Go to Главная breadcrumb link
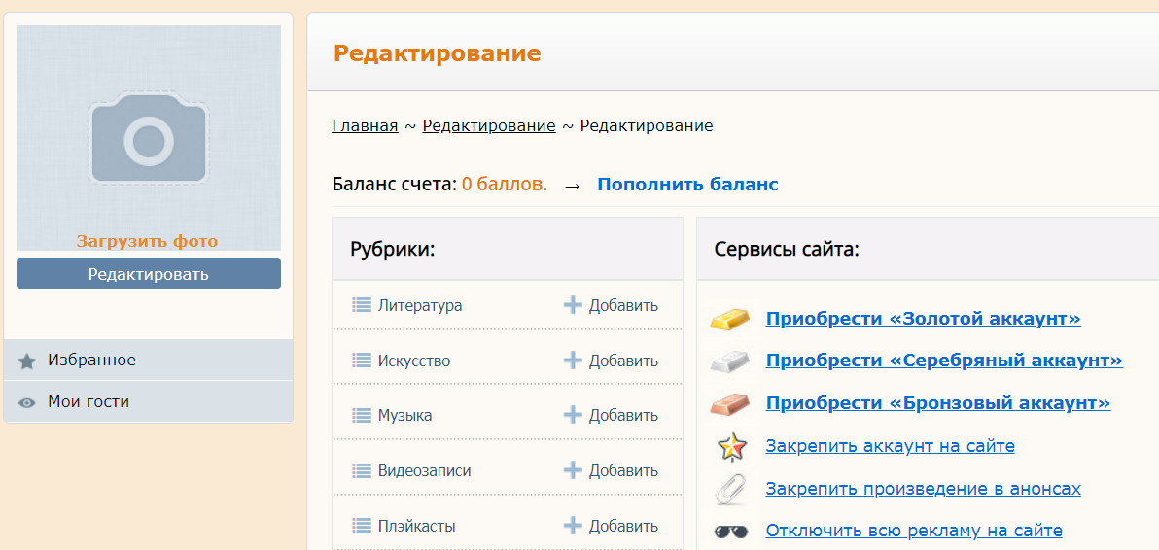Image resolution: width=1159 pixels, height=550 pixels. 365,126
